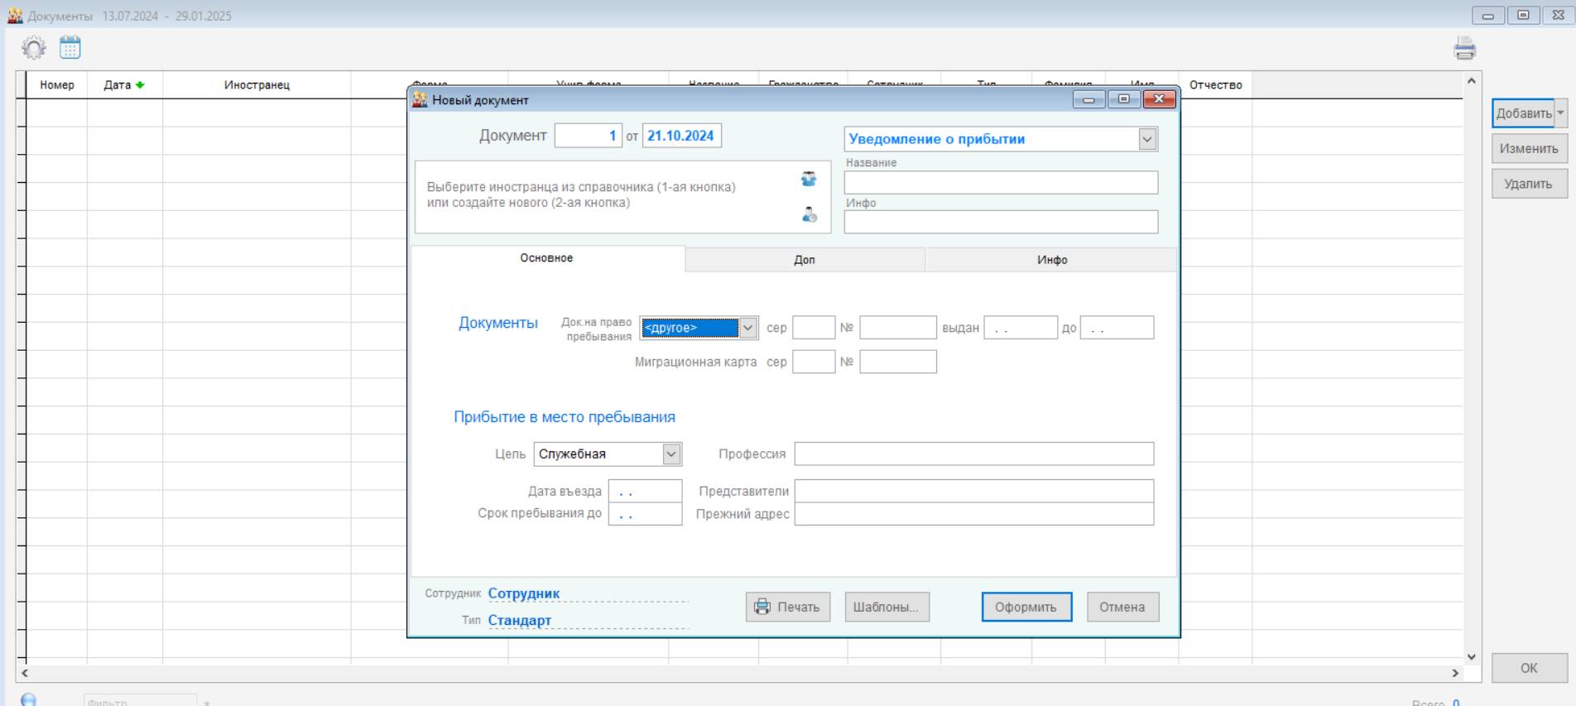Click the 'OK' button in the main window

1529,668
